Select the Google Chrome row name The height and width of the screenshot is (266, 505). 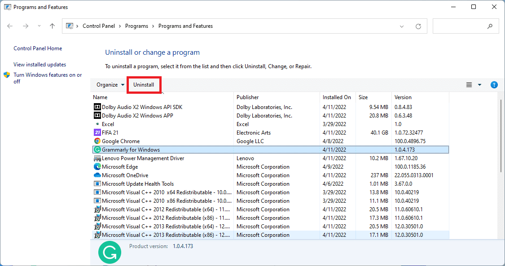coord(121,141)
